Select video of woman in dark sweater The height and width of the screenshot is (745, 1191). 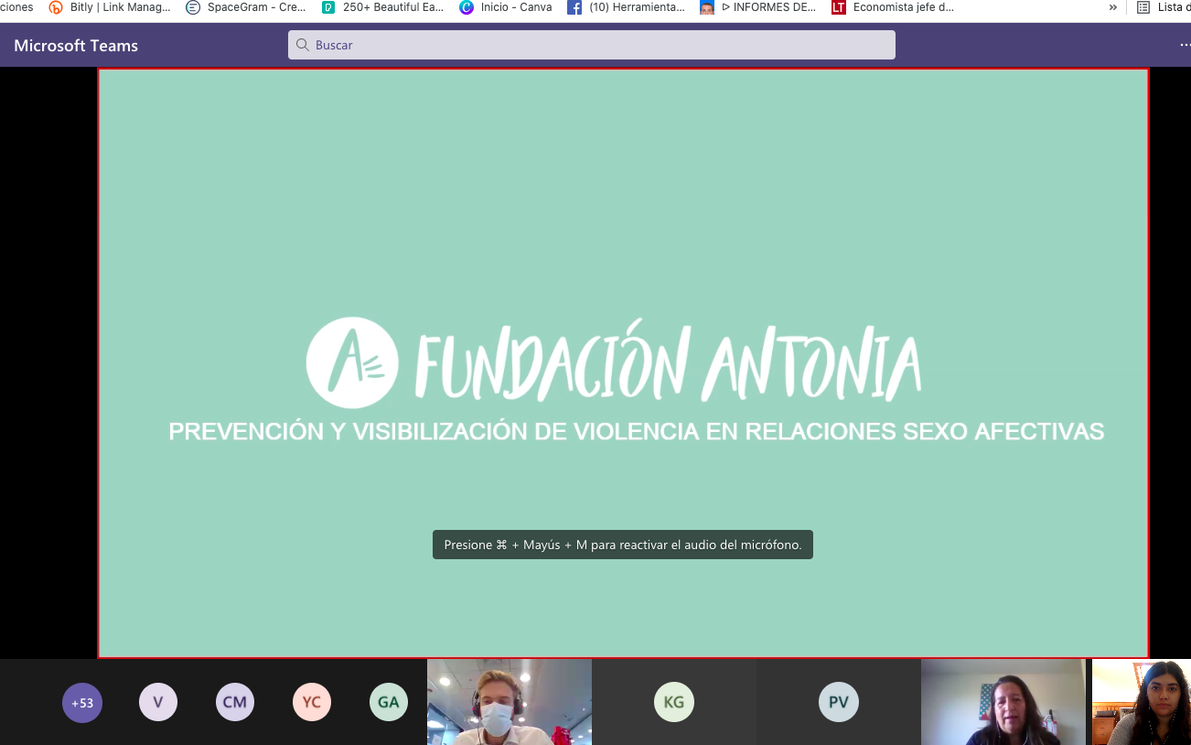tap(1003, 702)
